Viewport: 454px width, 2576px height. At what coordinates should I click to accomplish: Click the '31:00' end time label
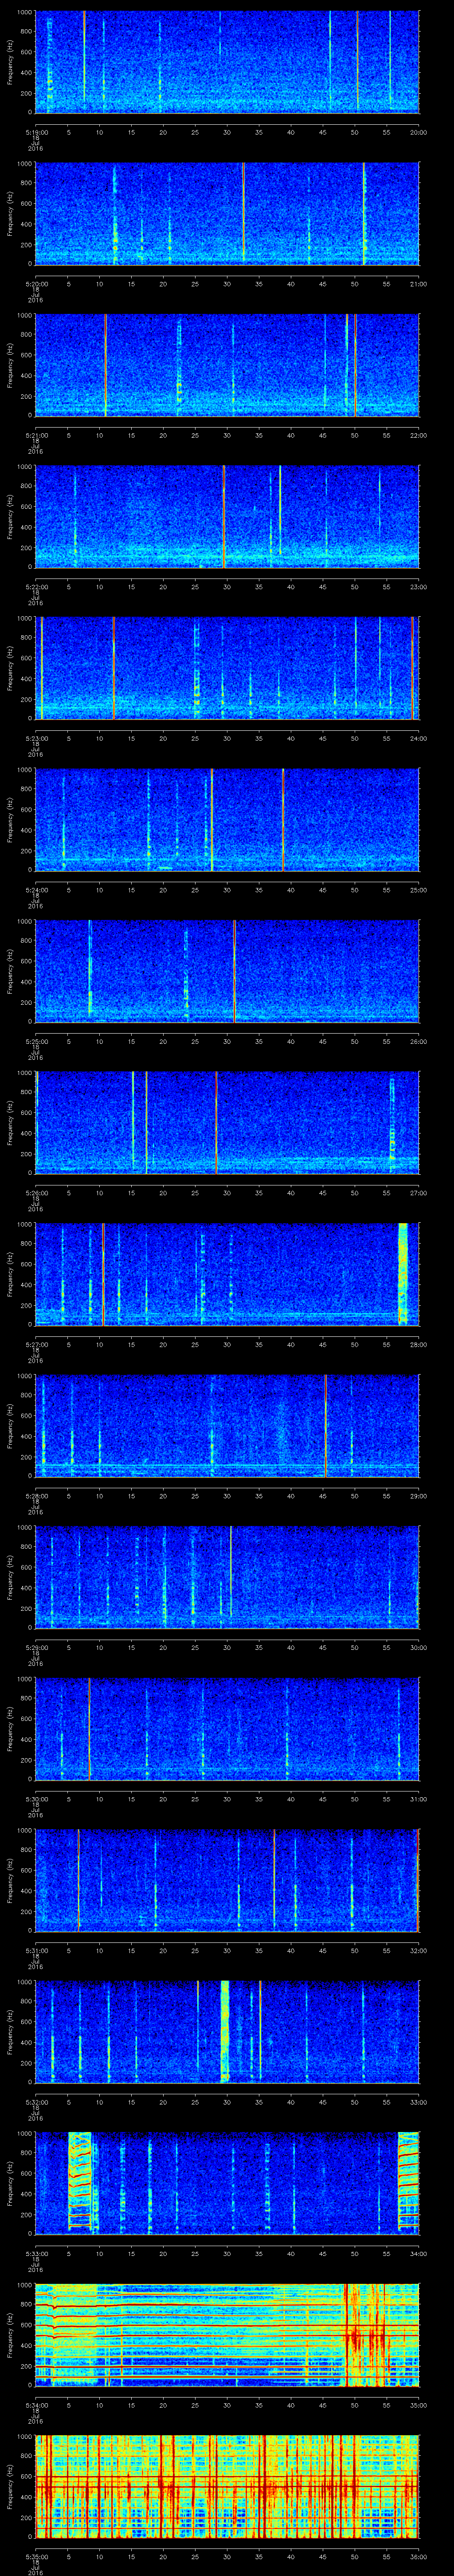(418, 1799)
